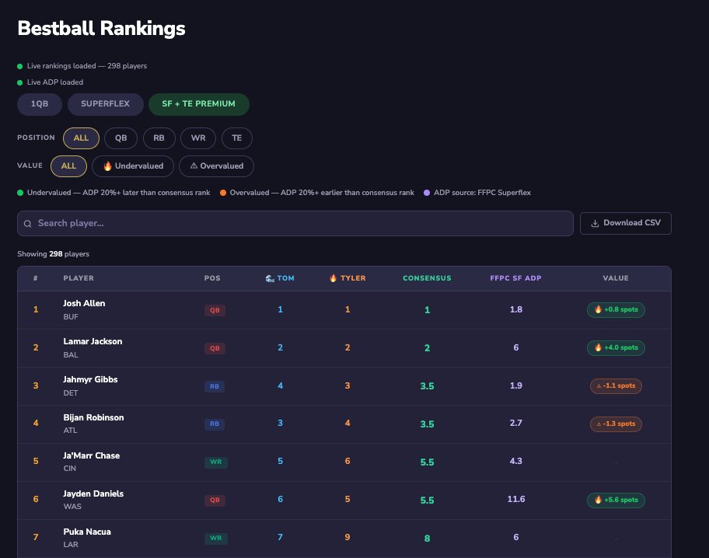
Task: Click purple ADP source legend dot
Action: (426, 193)
